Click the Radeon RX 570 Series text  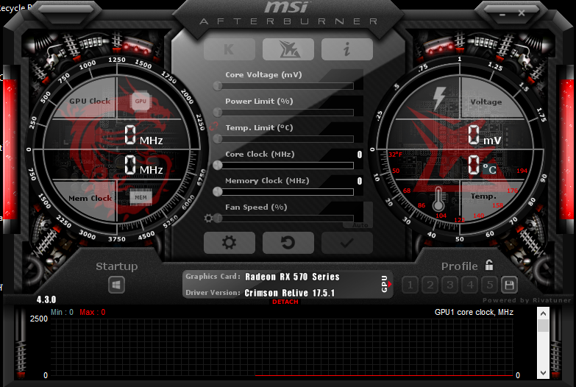coord(292,277)
